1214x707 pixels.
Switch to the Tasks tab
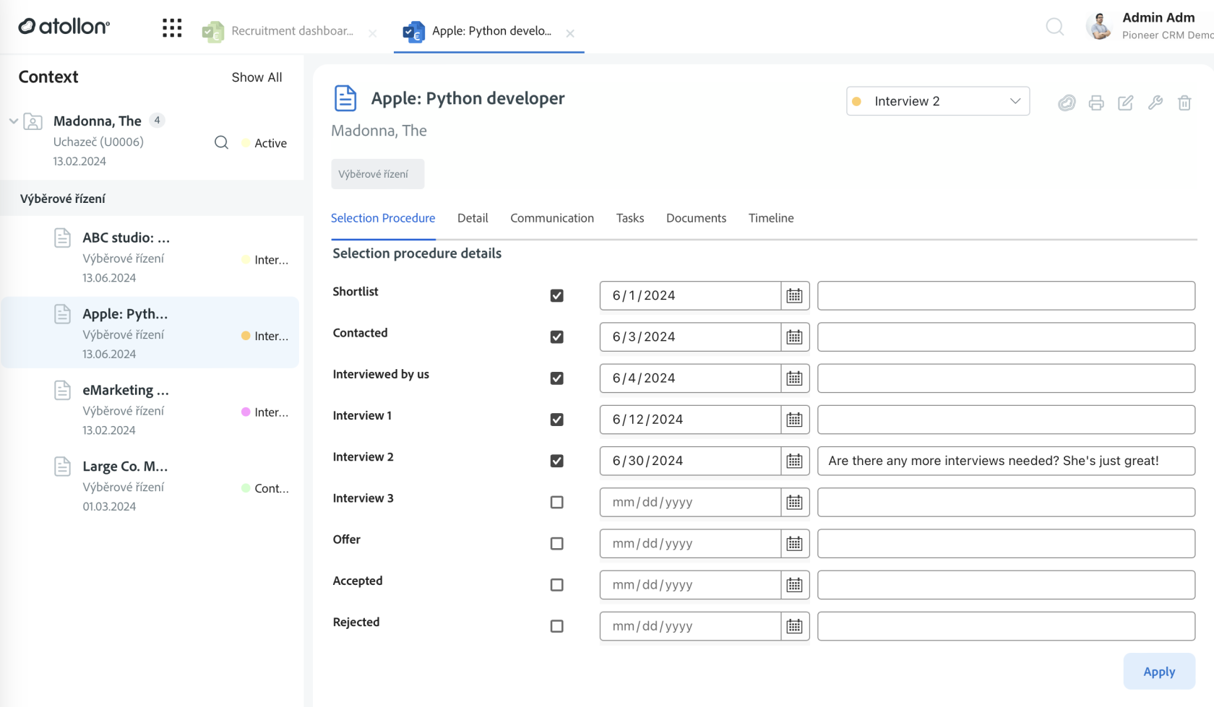tap(630, 218)
